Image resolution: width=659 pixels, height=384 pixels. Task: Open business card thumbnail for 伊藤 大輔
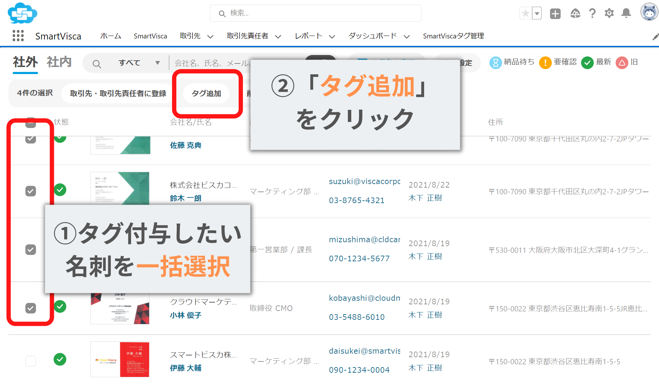click(x=120, y=359)
